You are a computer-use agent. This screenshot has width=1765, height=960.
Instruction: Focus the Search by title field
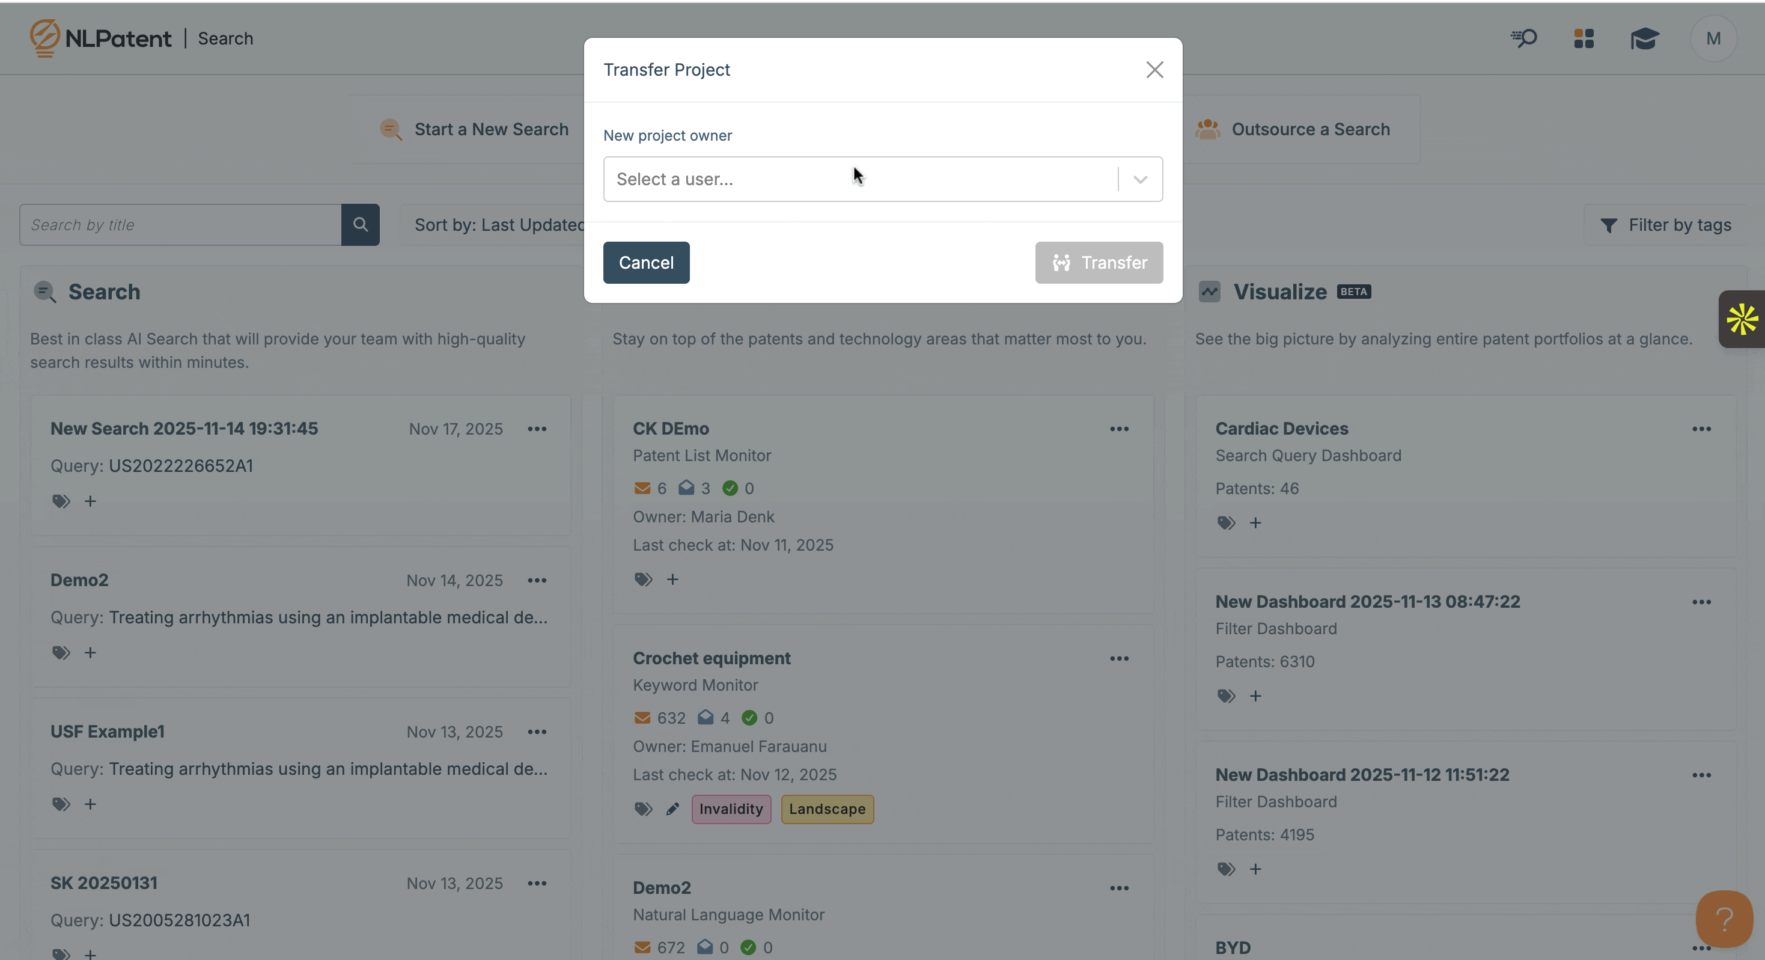pyautogui.click(x=180, y=225)
